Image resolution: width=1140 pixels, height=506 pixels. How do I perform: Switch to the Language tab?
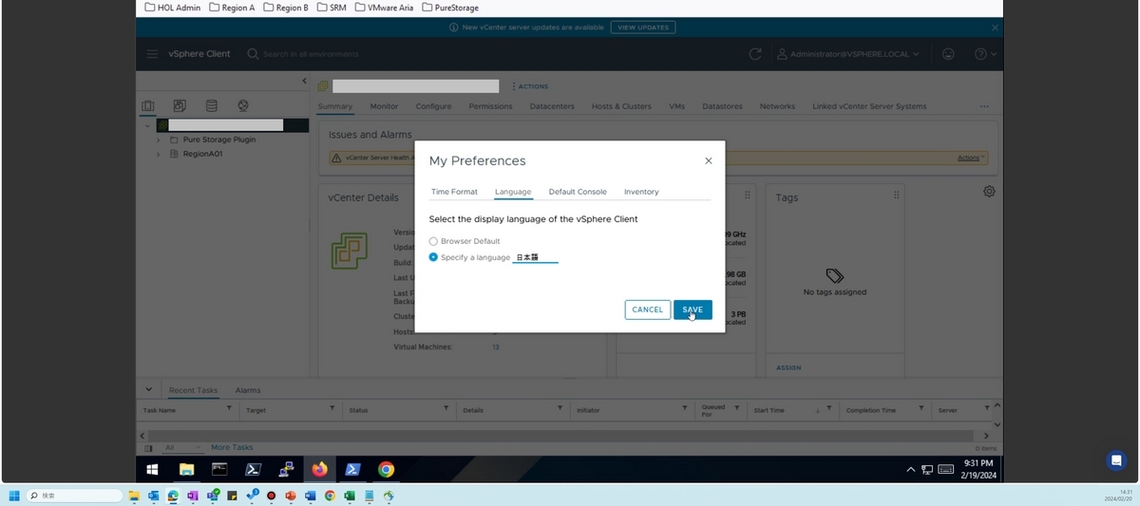pyautogui.click(x=513, y=192)
